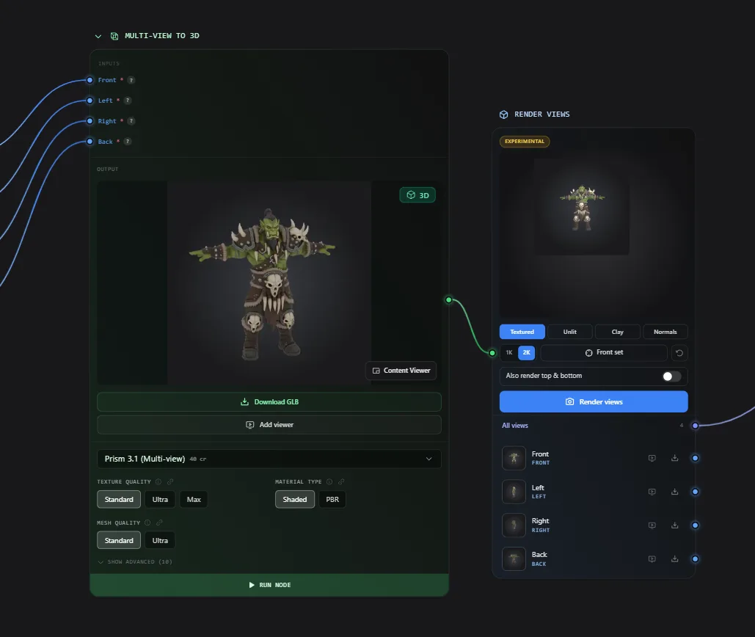Add viewer for Right view row

pos(652,525)
